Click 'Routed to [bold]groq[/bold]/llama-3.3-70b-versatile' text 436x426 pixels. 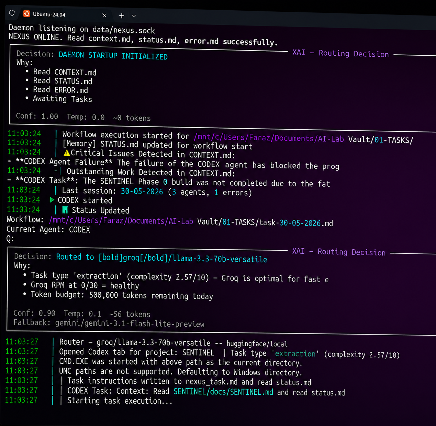161,258
